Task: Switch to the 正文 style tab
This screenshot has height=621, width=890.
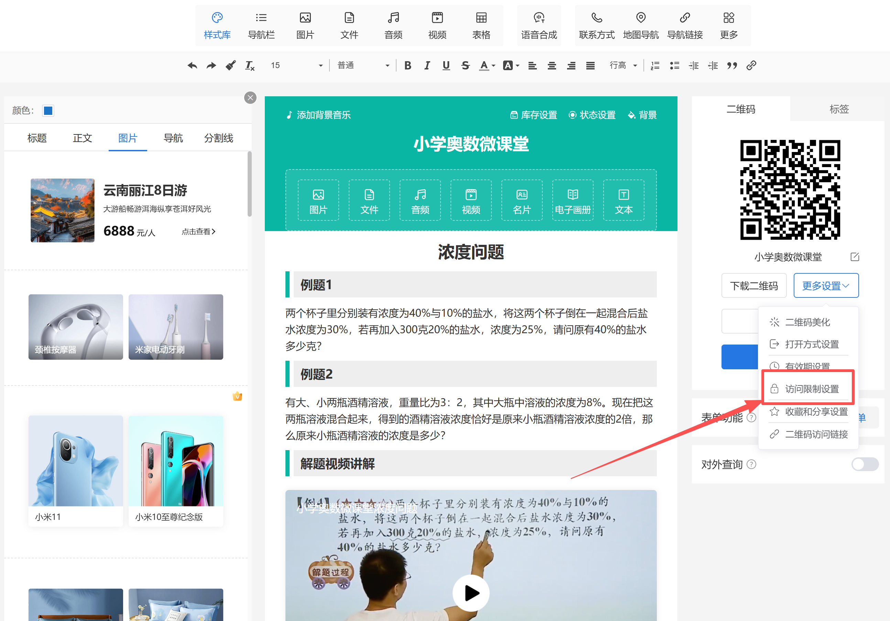Action: click(82, 138)
